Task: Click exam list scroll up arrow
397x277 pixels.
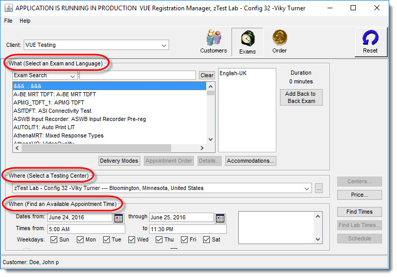Action: coord(210,86)
